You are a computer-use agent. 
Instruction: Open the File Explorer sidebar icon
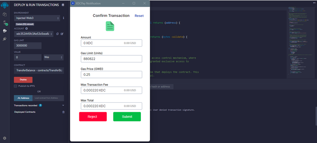click(x=5, y=14)
